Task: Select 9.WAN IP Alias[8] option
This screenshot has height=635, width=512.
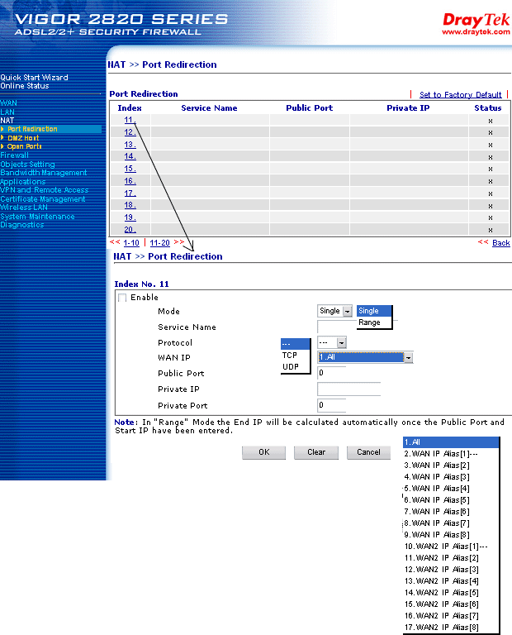Action: (451, 535)
